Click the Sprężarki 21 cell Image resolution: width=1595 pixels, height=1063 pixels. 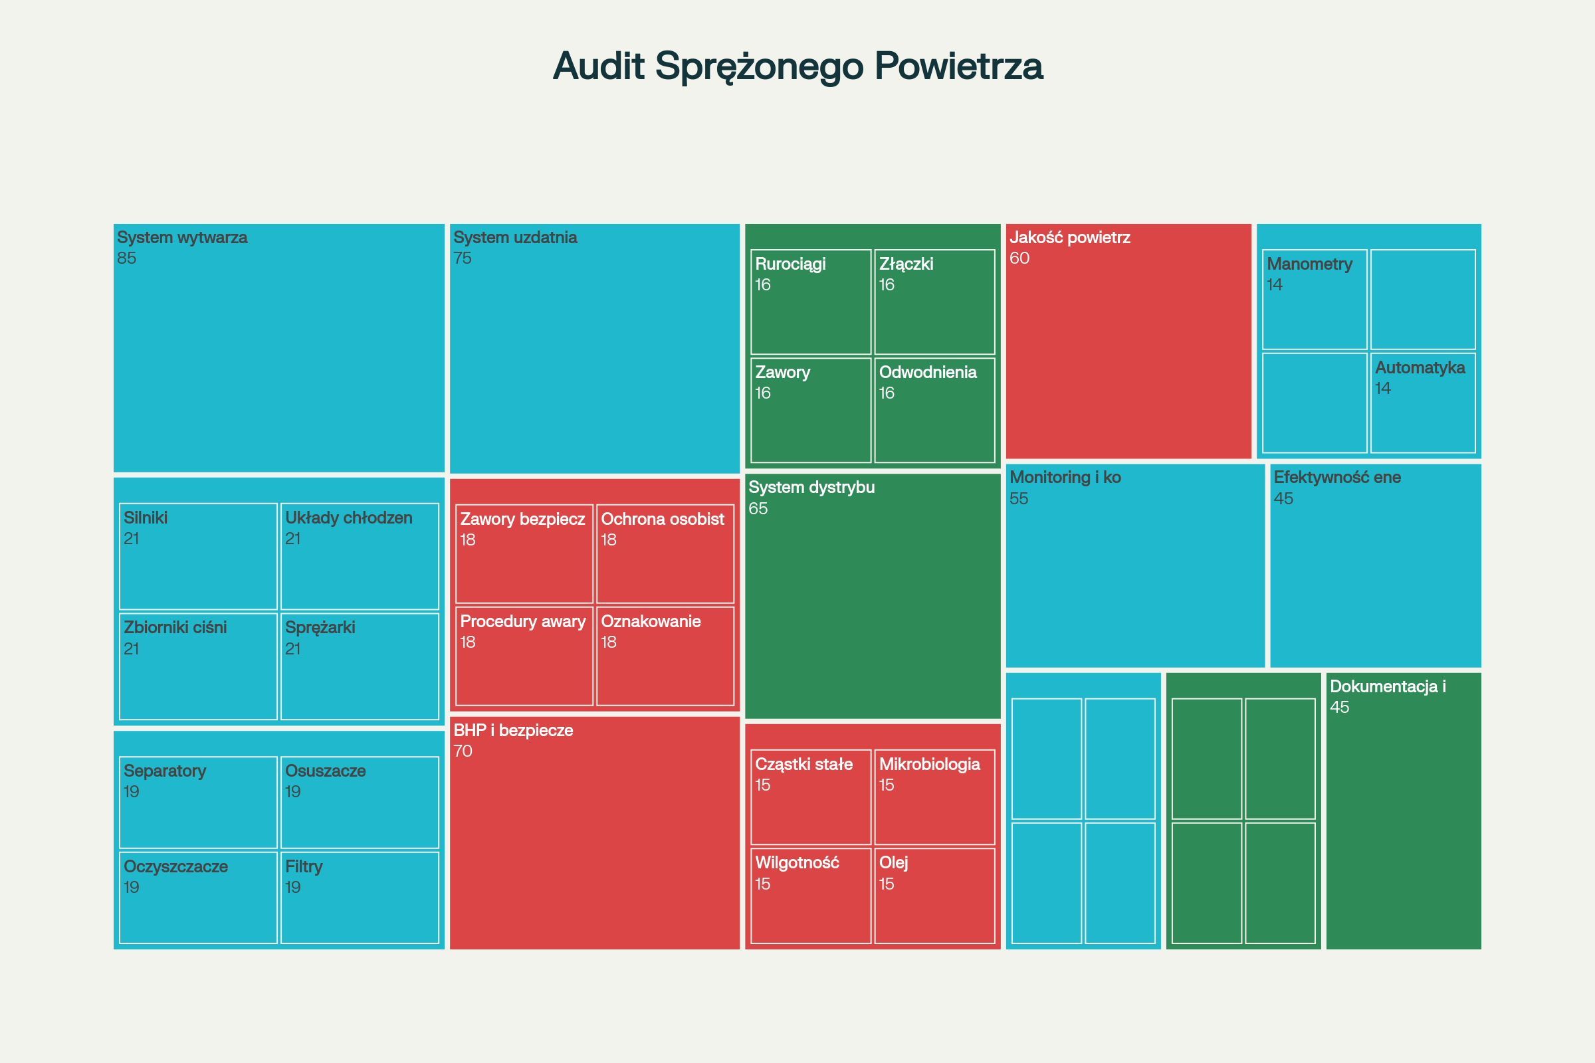[360, 666]
